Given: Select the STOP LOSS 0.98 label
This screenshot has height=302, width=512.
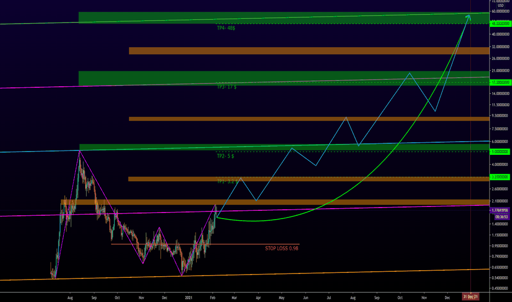Looking at the screenshot, I should click(x=281, y=248).
